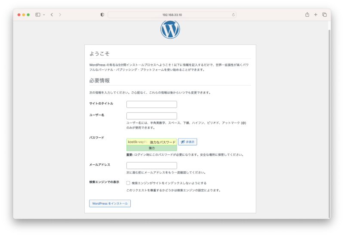Viewport: 344px width, 236px height.
Task: Click the ユーザー名 label
Action: (97, 115)
